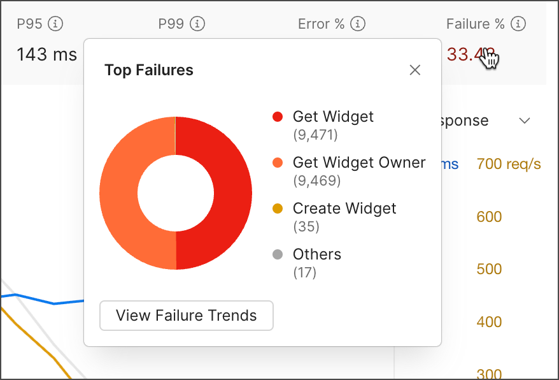Open View Failure Trends

tap(186, 316)
